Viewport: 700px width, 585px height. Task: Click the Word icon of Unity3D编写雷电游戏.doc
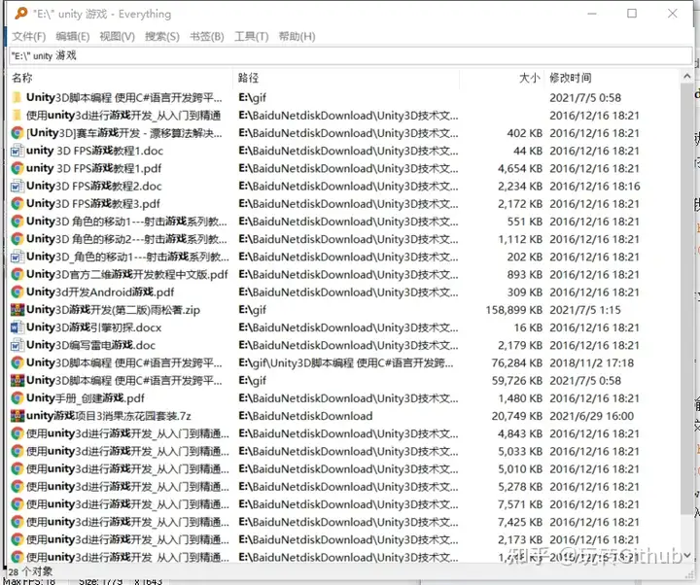[17, 345]
